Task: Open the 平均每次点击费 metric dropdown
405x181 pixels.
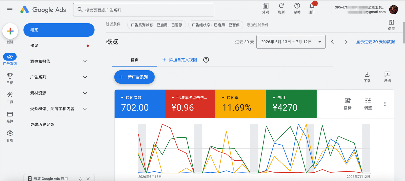Action: coord(189,98)
